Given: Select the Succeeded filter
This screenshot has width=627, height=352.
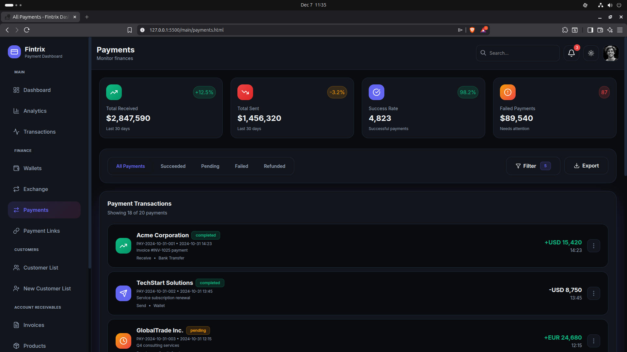Looking at the screenshot, I should point(173,166).
